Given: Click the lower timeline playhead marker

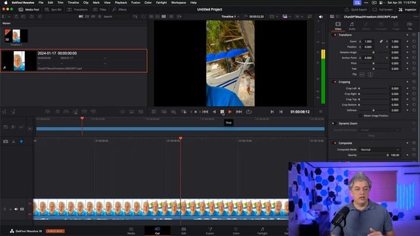Looking at the screenshot, I should pos(180,138).
